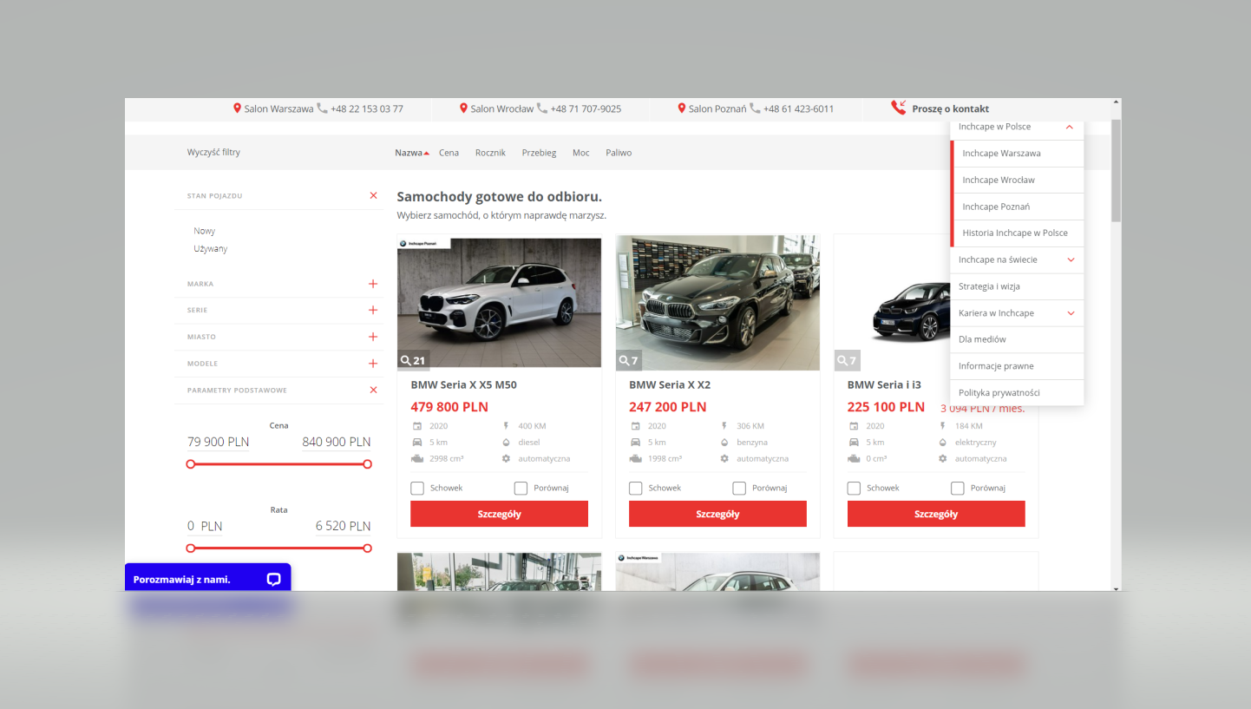This screenshot has height=709, width=1251.
Task: Sort listings by Cena
Action: coord(449,153)
